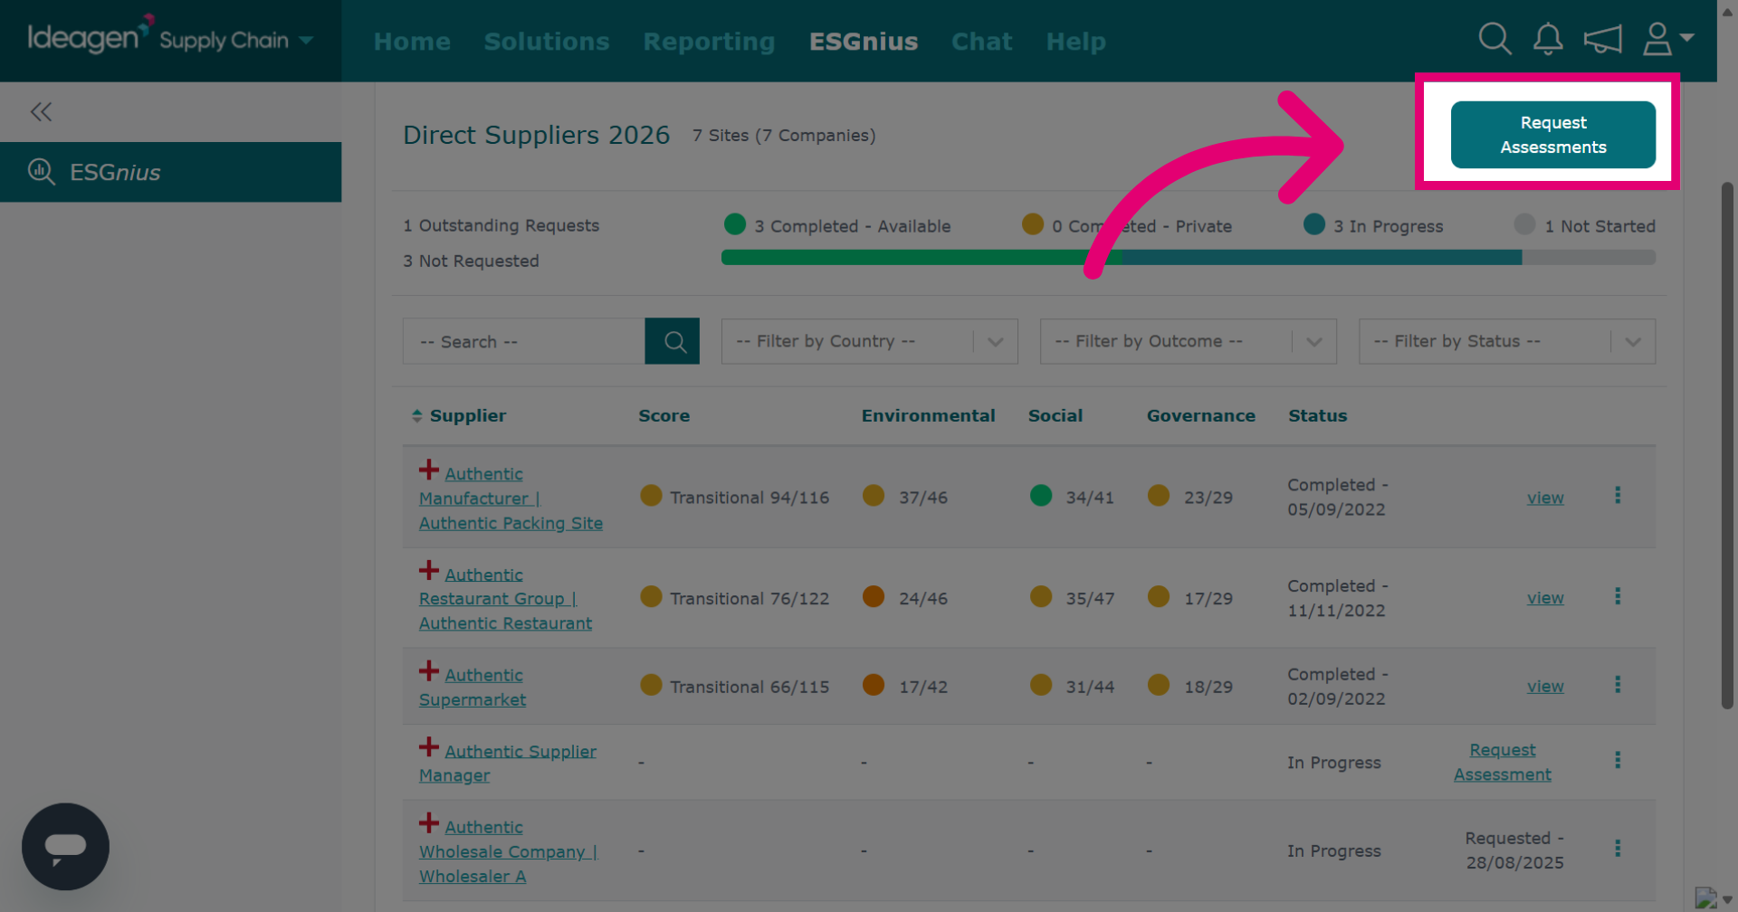Click the Governance column header
This screenshot has height=912, width=1738.
[x=1201, y=416]
